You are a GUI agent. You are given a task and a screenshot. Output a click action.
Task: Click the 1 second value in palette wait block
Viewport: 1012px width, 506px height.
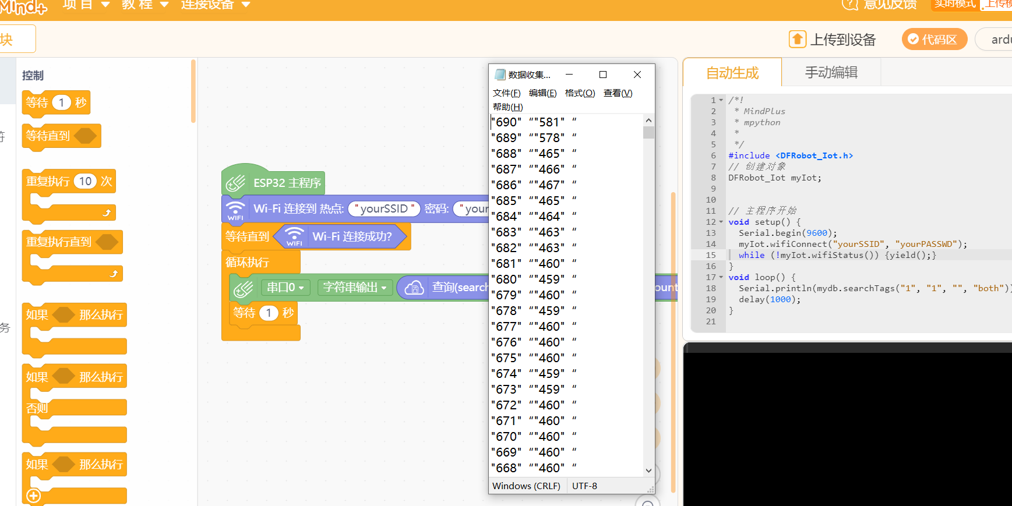(x=61, y=102)
